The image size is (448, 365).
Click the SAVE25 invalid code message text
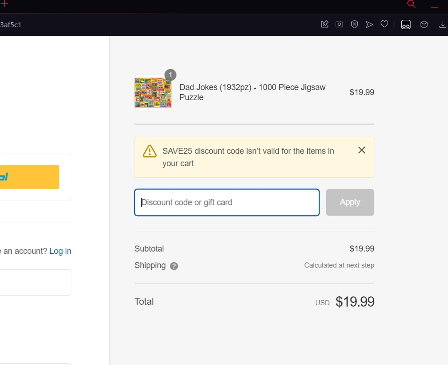[x=248, y=157]
